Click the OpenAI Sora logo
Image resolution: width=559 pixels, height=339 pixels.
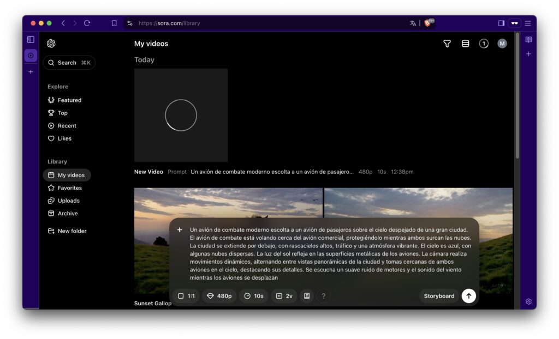click(51, 44)
